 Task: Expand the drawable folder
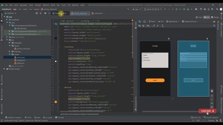pos(10,43)
